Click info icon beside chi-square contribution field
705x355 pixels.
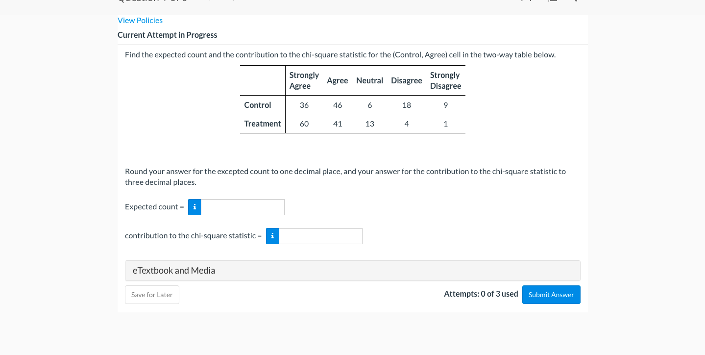tap(272, 236)
